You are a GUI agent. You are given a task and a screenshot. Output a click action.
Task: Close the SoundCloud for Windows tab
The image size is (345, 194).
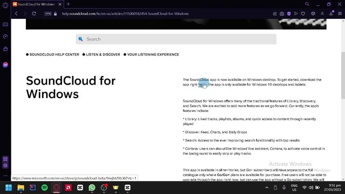pos(60,4)
